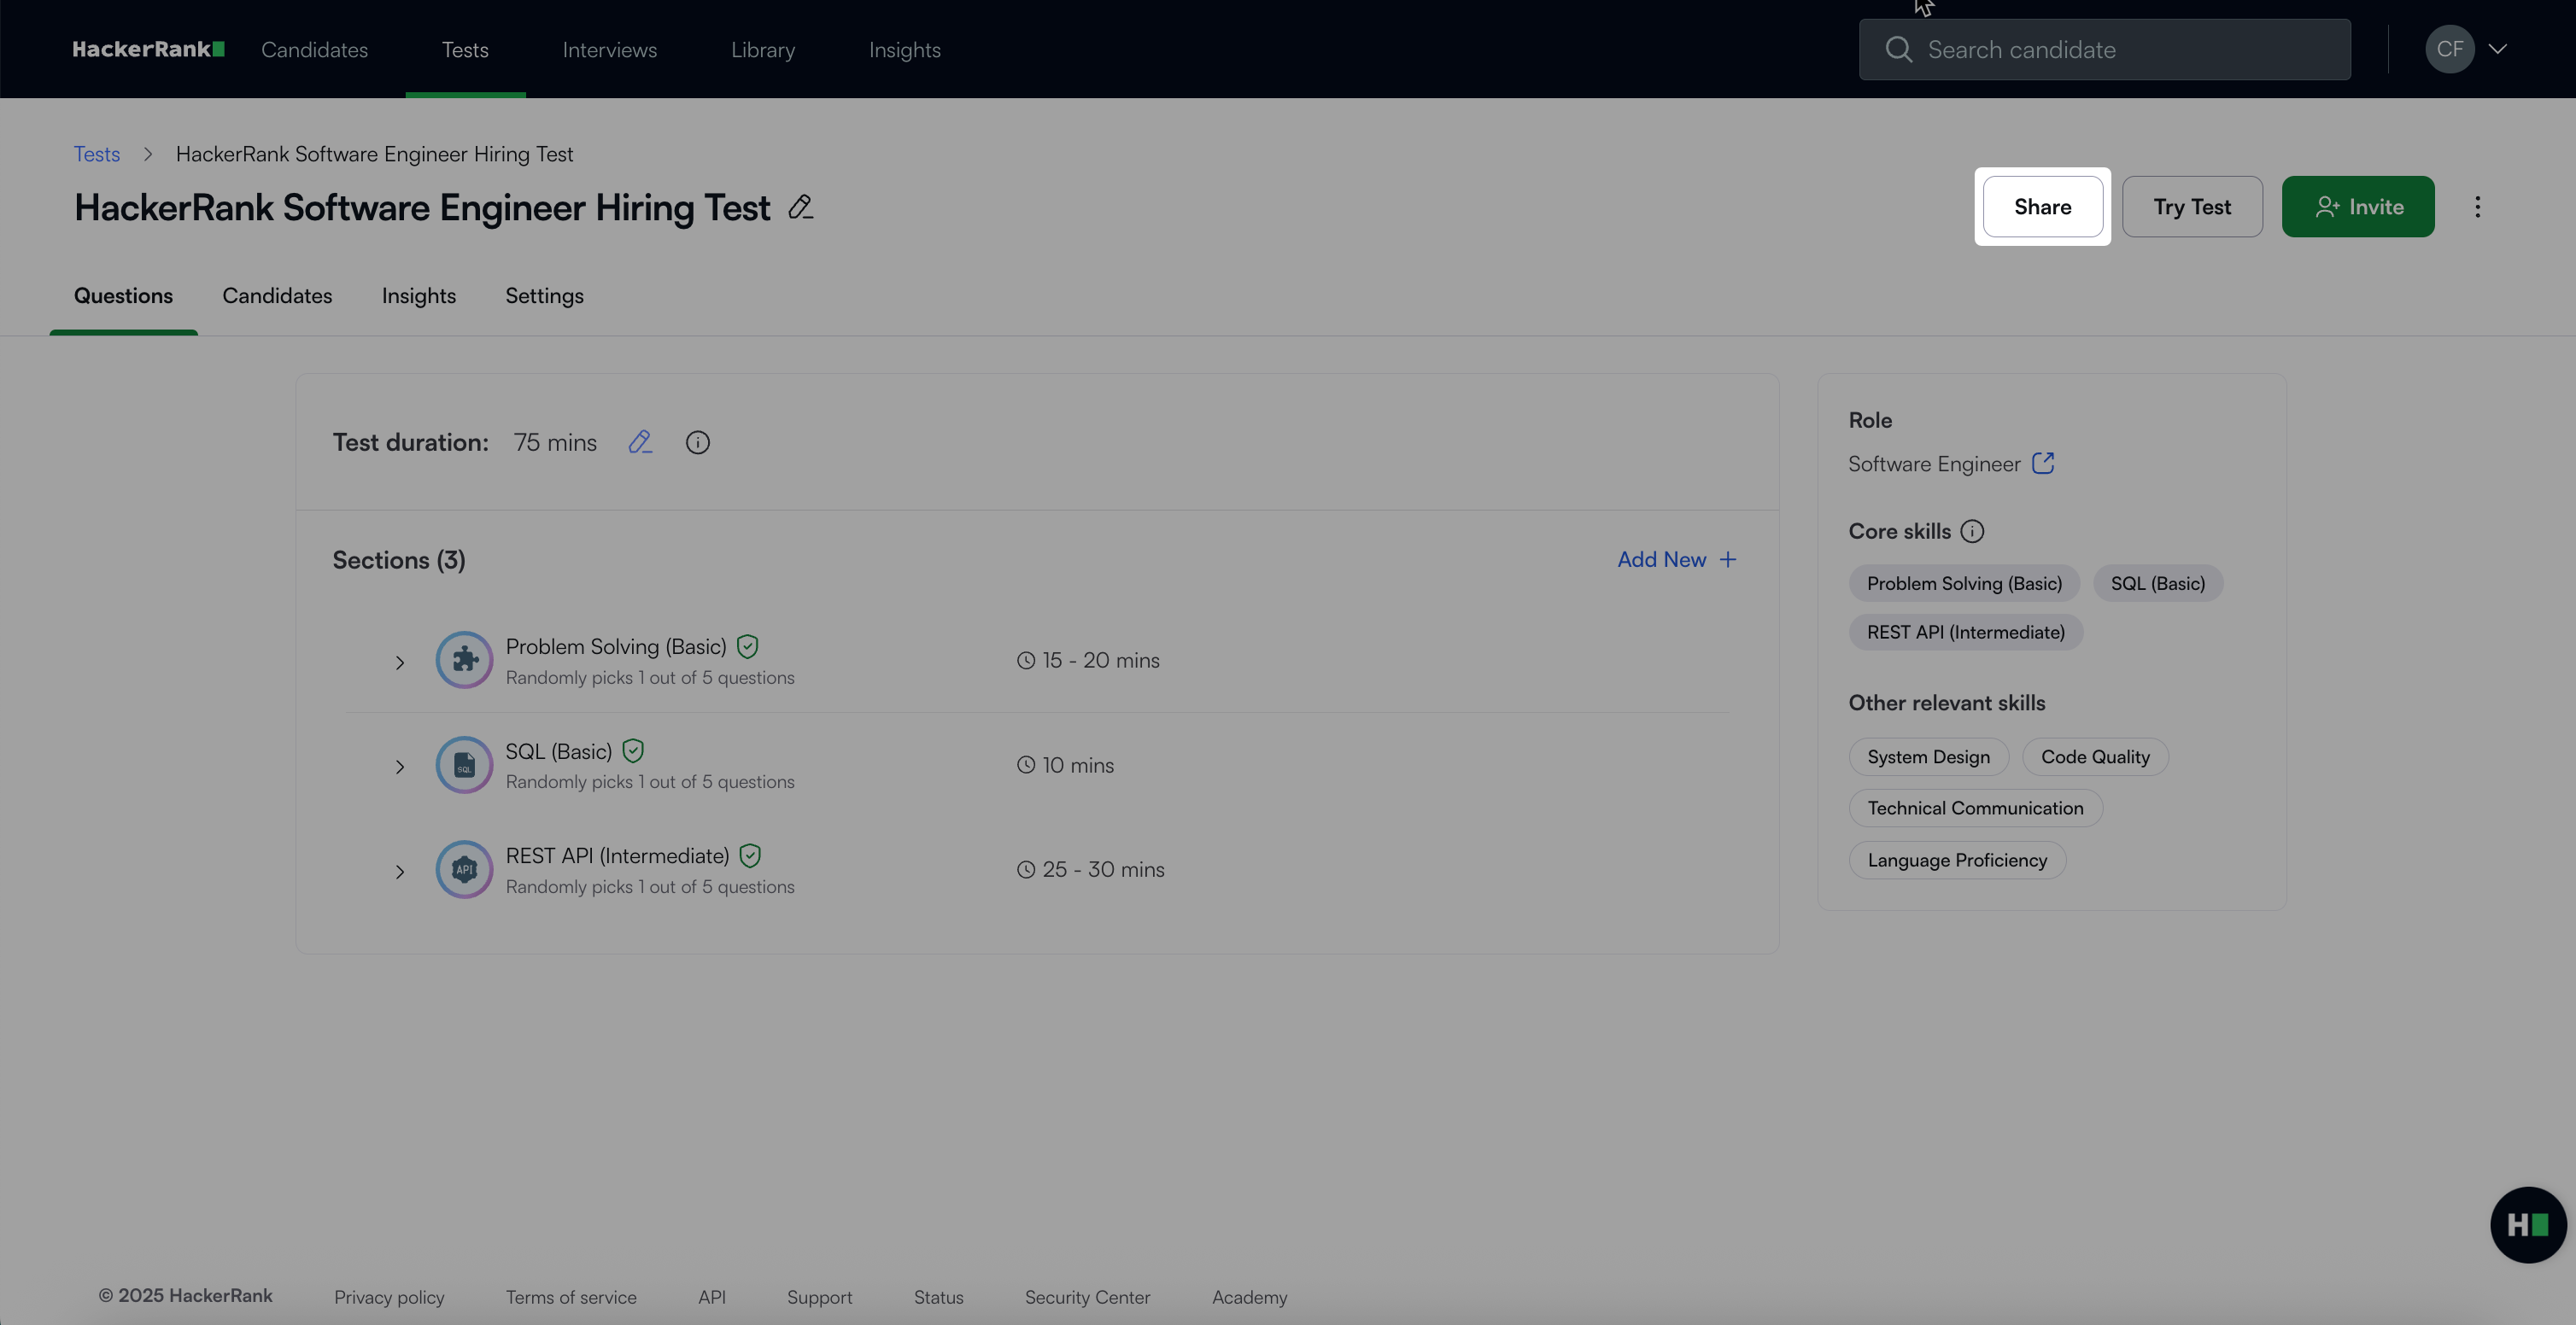Click the Problem Solving puzzle section icon
Image resolution: width=2576 pixels, height=1325 pixels.
coord(464,659)
